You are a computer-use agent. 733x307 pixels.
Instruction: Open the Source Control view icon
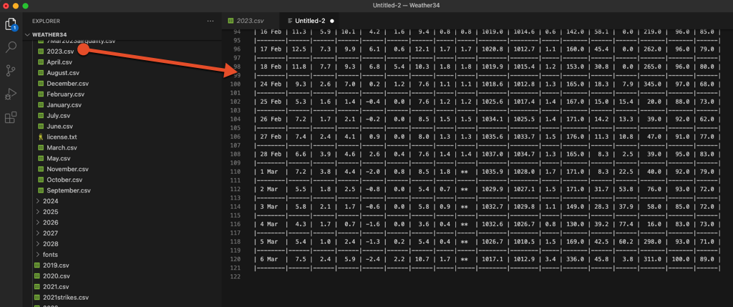tap(11, 71)
